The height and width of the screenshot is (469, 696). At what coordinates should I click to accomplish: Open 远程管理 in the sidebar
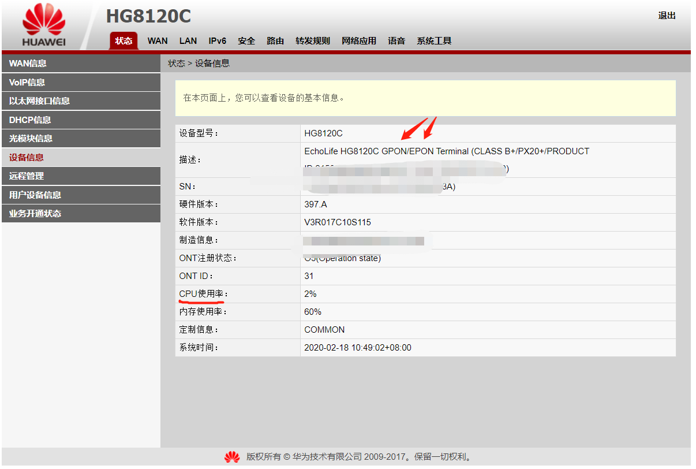(x=81, y=176)
